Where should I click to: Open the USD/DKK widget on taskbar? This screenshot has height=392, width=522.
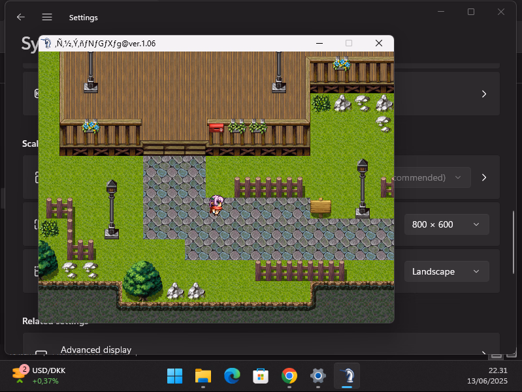point(39,375)
